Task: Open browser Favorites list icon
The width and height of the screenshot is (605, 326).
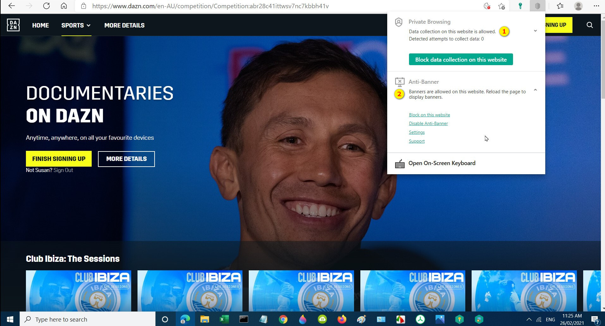Action: pyautogui.click(x=560, y=6)
